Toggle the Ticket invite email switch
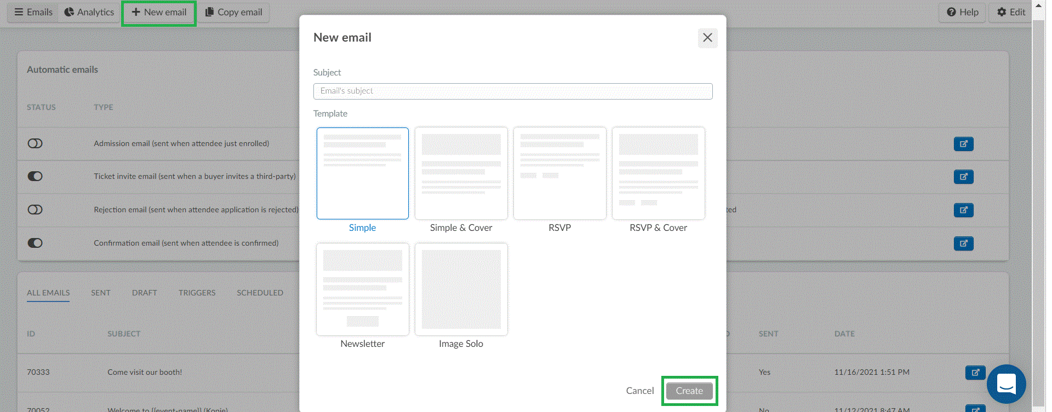 tap(35, 176)
